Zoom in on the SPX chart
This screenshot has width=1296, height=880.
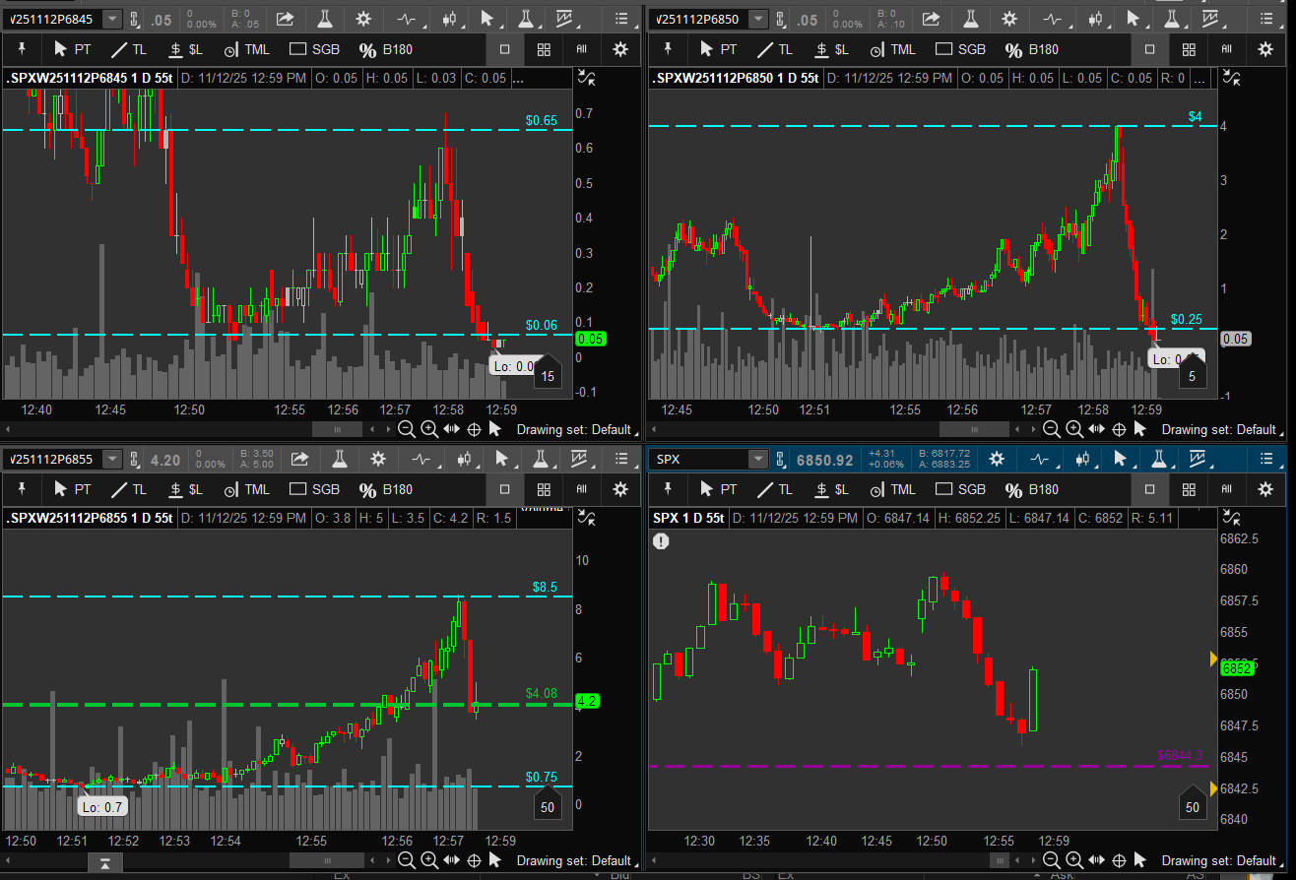1074,860
